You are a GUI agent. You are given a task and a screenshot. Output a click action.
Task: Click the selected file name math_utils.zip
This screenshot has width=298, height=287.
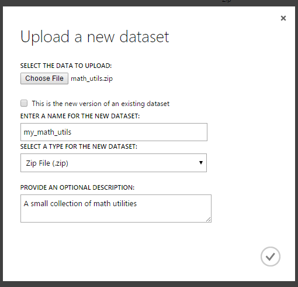pos(92,78)
